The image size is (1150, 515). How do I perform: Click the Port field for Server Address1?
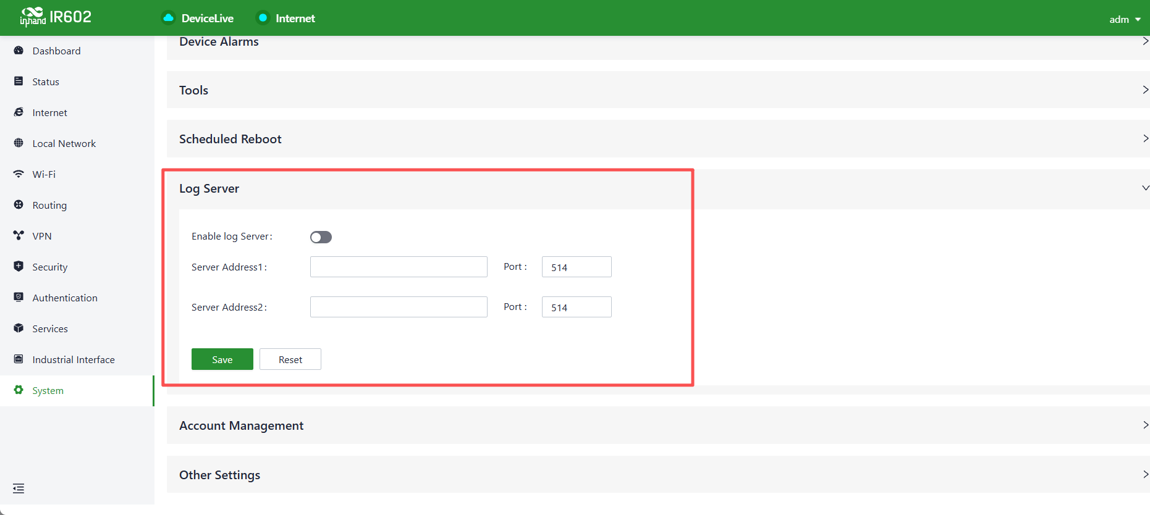[577, 267]
